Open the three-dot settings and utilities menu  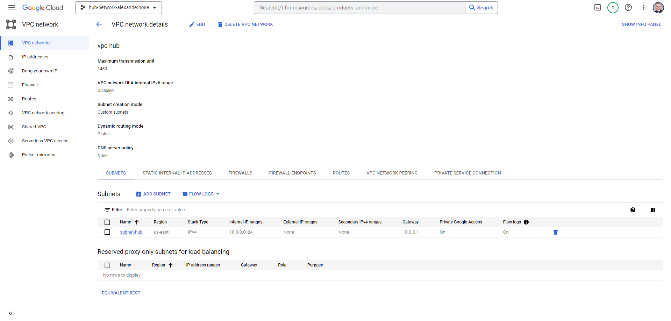pyautogui.click(x=643, y=7)
